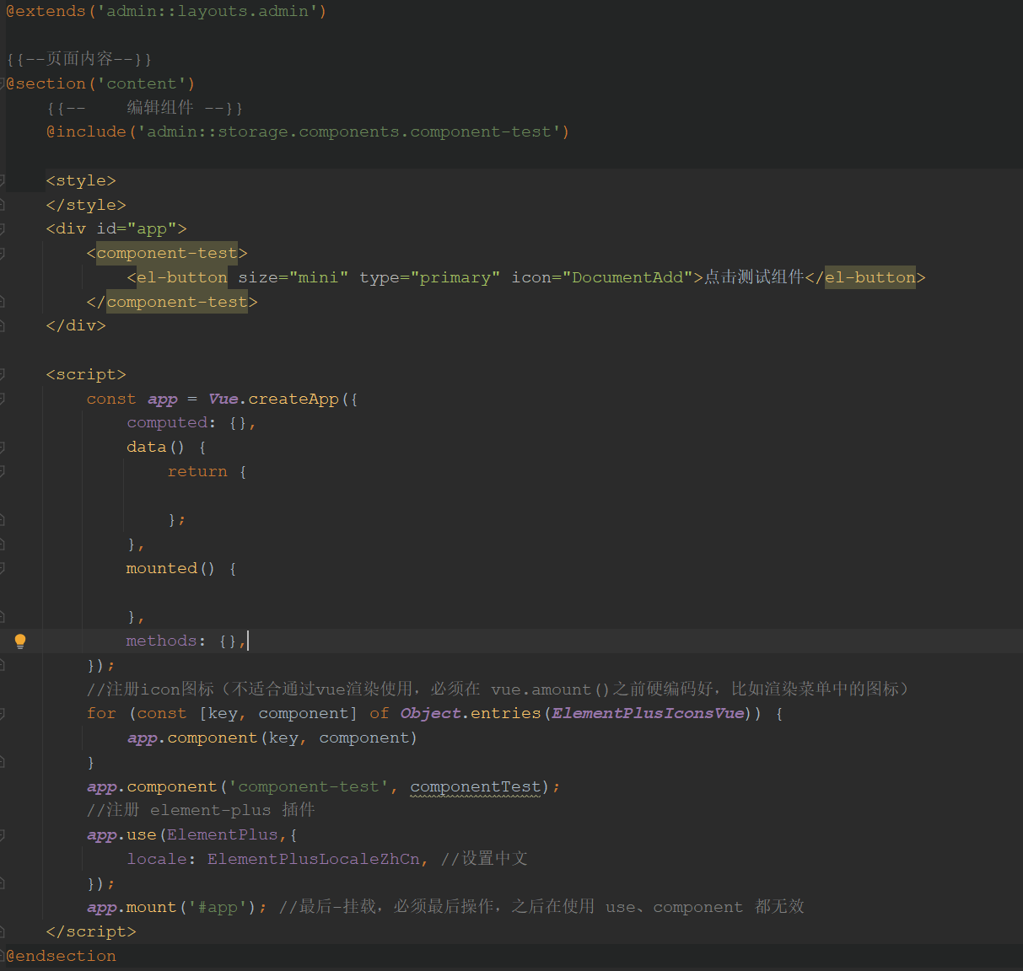Click the 'data()' function name
Viewport: 1023px width, 971px height.
click(x=155, y=448)
